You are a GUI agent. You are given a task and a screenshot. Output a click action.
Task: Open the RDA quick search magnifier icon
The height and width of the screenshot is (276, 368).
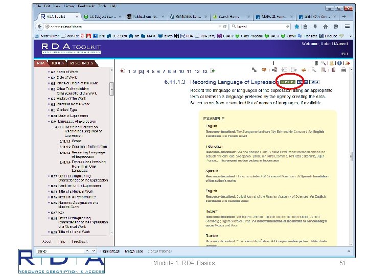(324, 63)
